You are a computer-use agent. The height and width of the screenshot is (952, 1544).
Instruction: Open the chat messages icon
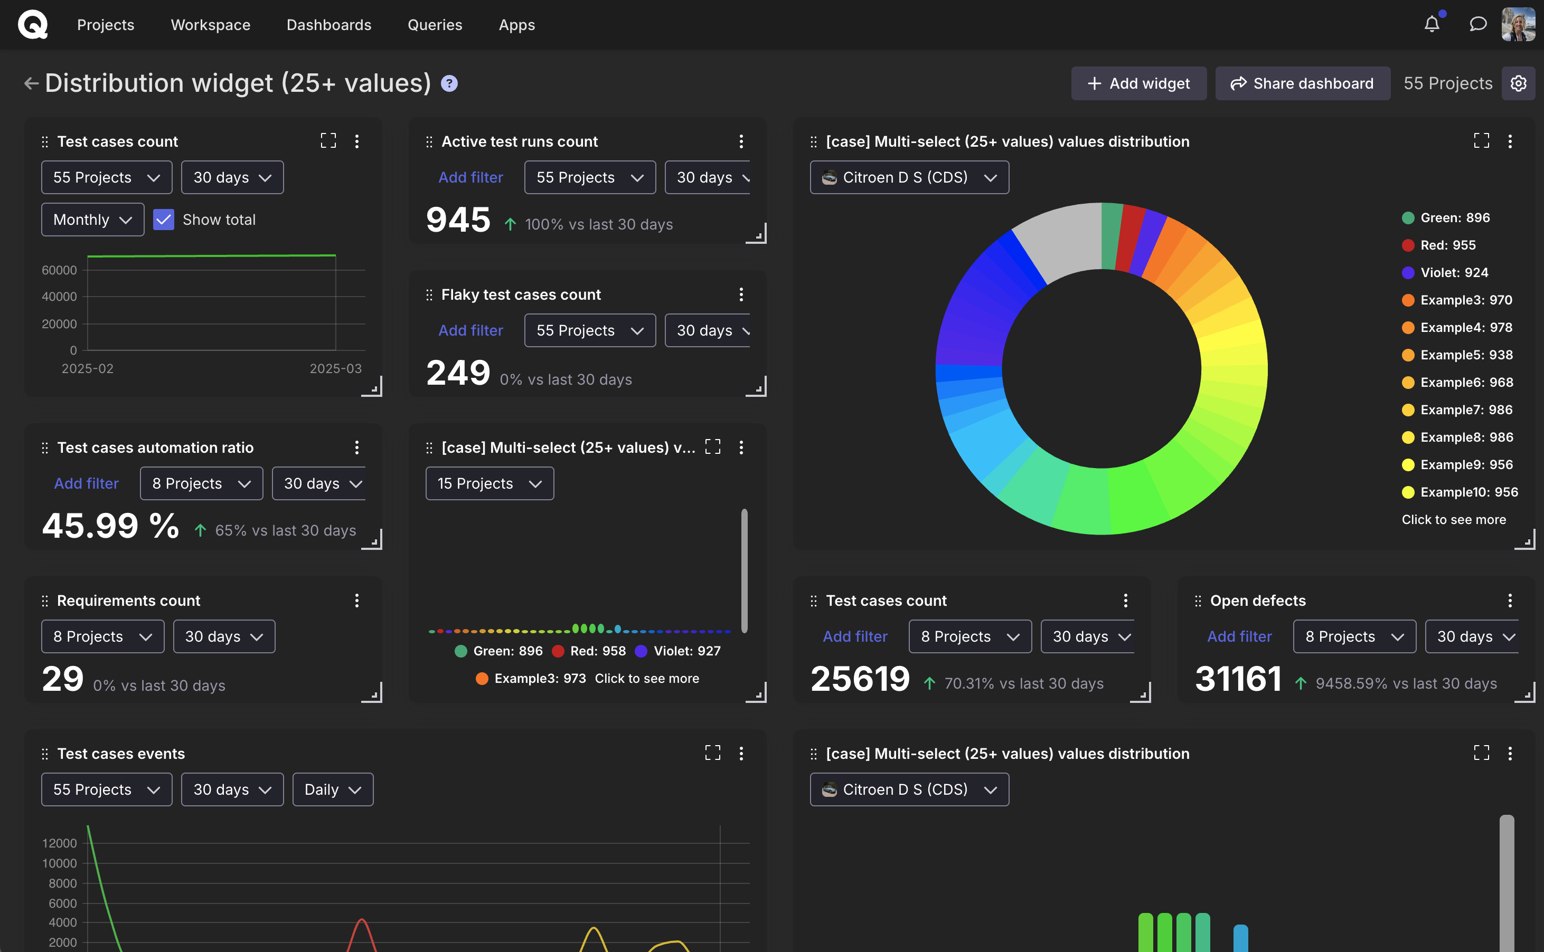pos(1479,23)
